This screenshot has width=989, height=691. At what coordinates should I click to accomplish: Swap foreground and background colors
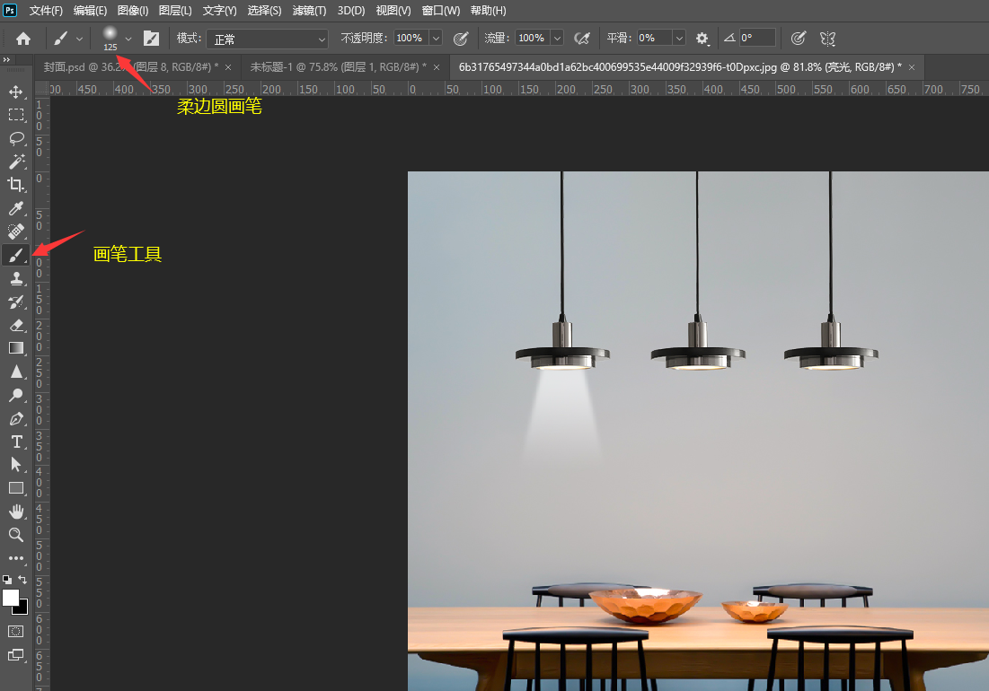tap(22, 579)
